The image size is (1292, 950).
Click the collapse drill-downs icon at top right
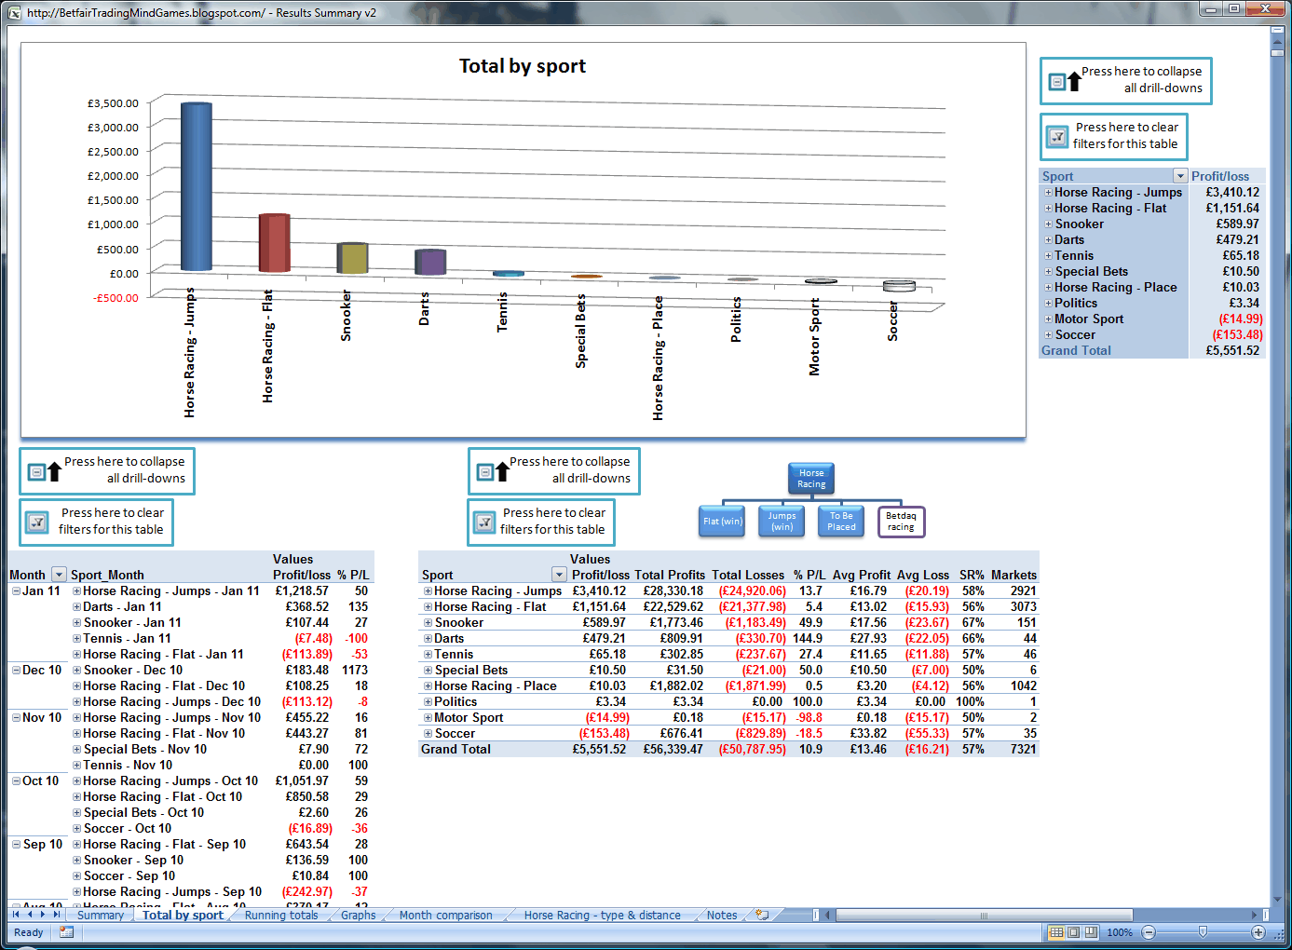(1065, 82)
